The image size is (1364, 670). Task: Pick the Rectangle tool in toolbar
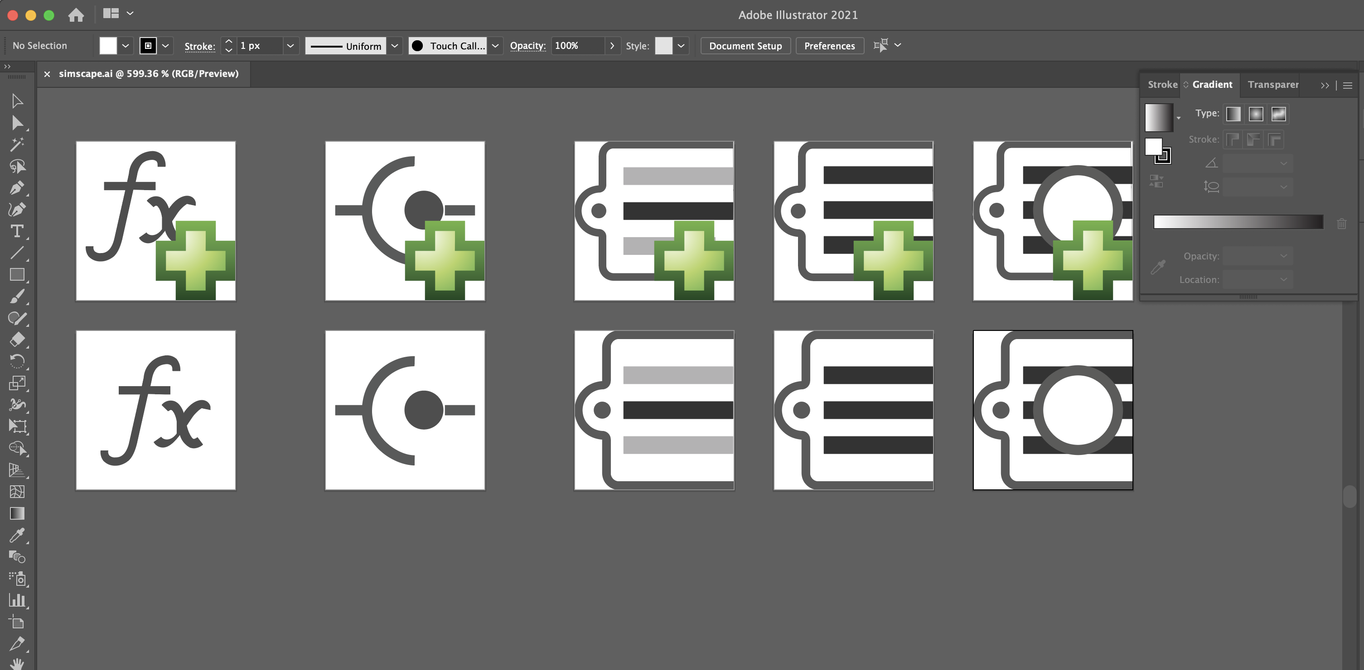click(17, 274)
